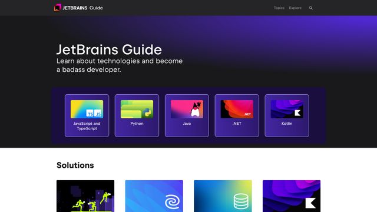Click the Python logo image

point(137,109)
